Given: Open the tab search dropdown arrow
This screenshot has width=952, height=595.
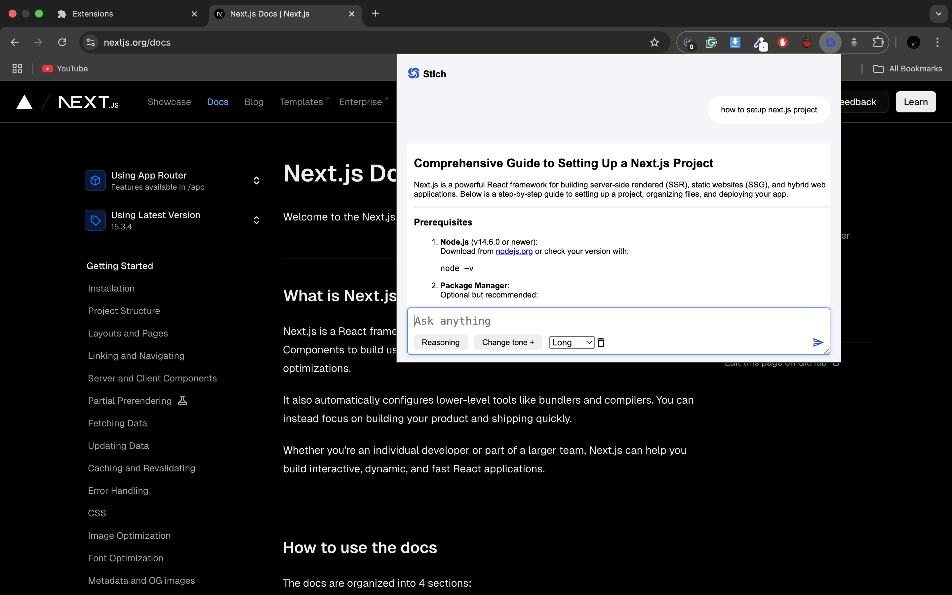Looking at the screenshot, I should 939,13.
